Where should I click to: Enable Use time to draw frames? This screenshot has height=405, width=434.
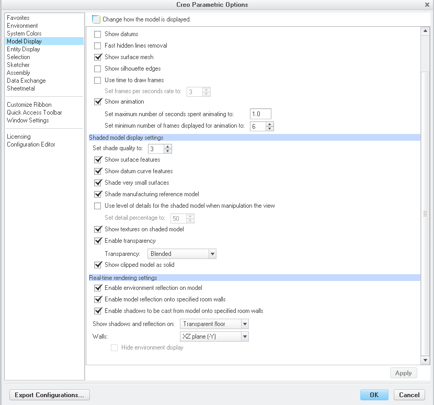[x=97, y=81]
